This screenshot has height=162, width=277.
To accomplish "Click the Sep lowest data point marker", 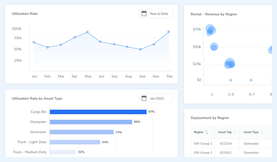I will tap(141, 49).
